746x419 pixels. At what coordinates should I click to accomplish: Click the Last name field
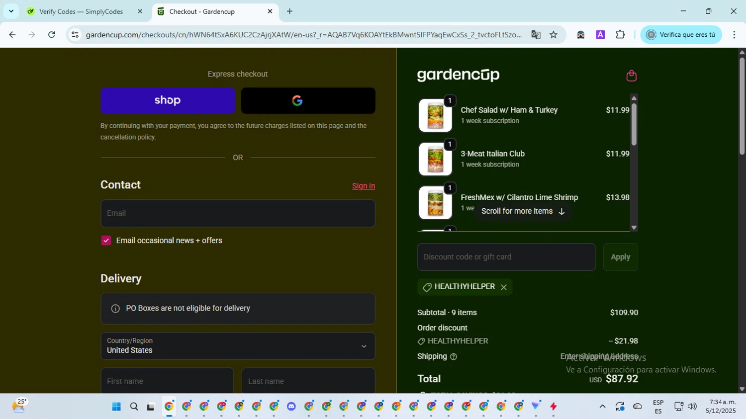[x=308, y=381]
